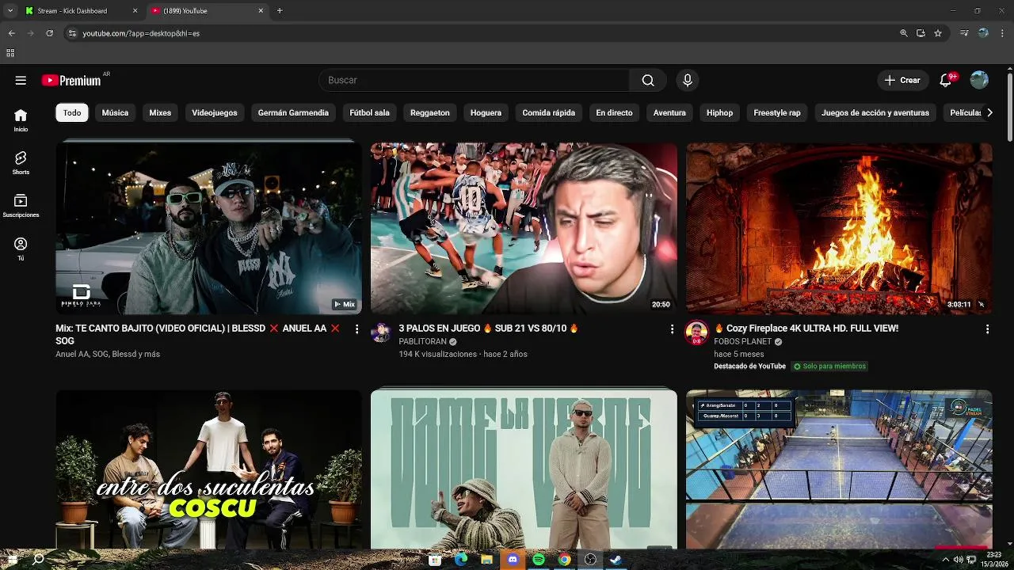
Task: Reload the page in Chrome
Action: pos(49,33)
